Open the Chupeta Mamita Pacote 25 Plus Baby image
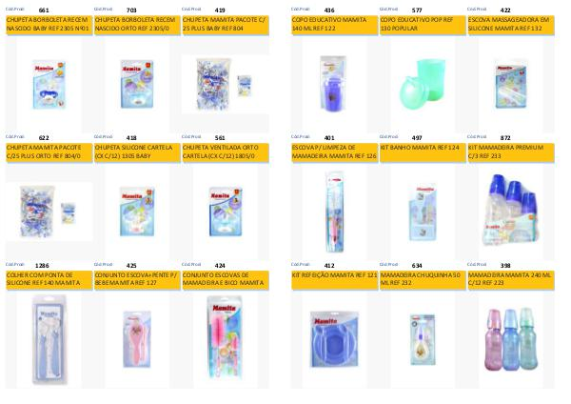571x404 pixels. coord(225,85)
